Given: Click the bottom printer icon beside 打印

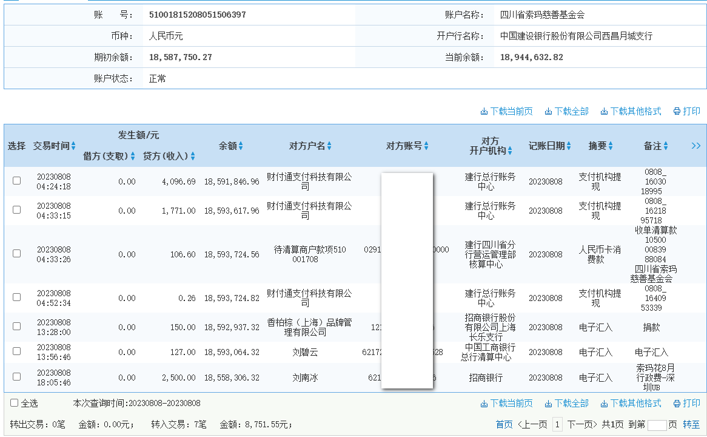Looking at the screenshot, I should coord(677,404).
